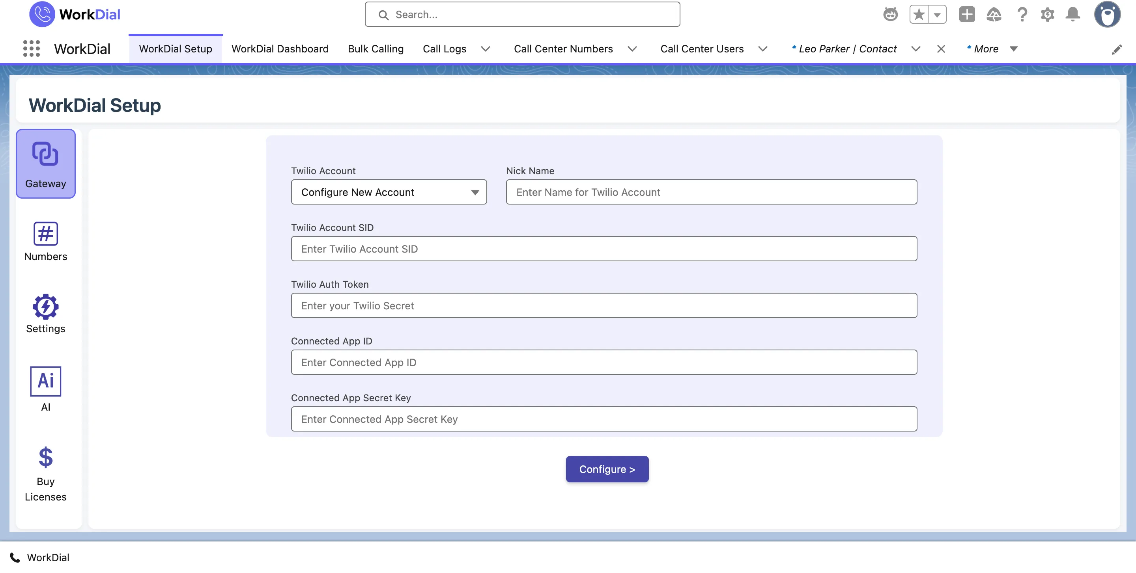Open the Twilio Account dropdown
Viewport: 1136px width, 573px height.
click(x=389, y=192)
